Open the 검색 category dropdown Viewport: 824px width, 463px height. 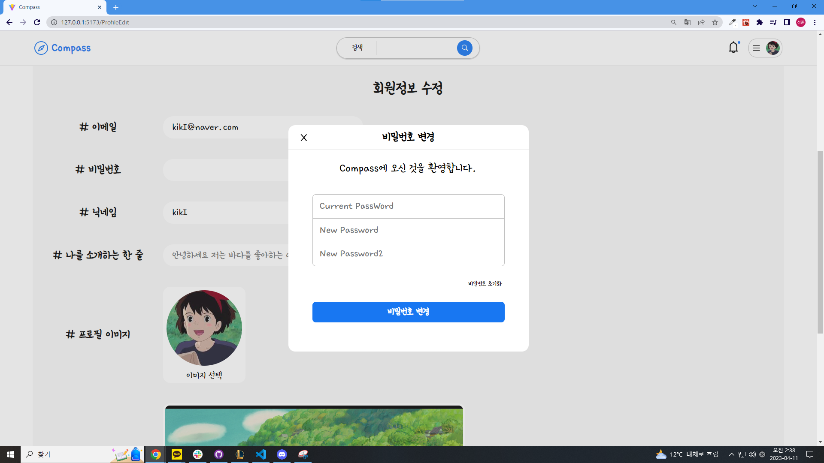click(x=357, y=48)
